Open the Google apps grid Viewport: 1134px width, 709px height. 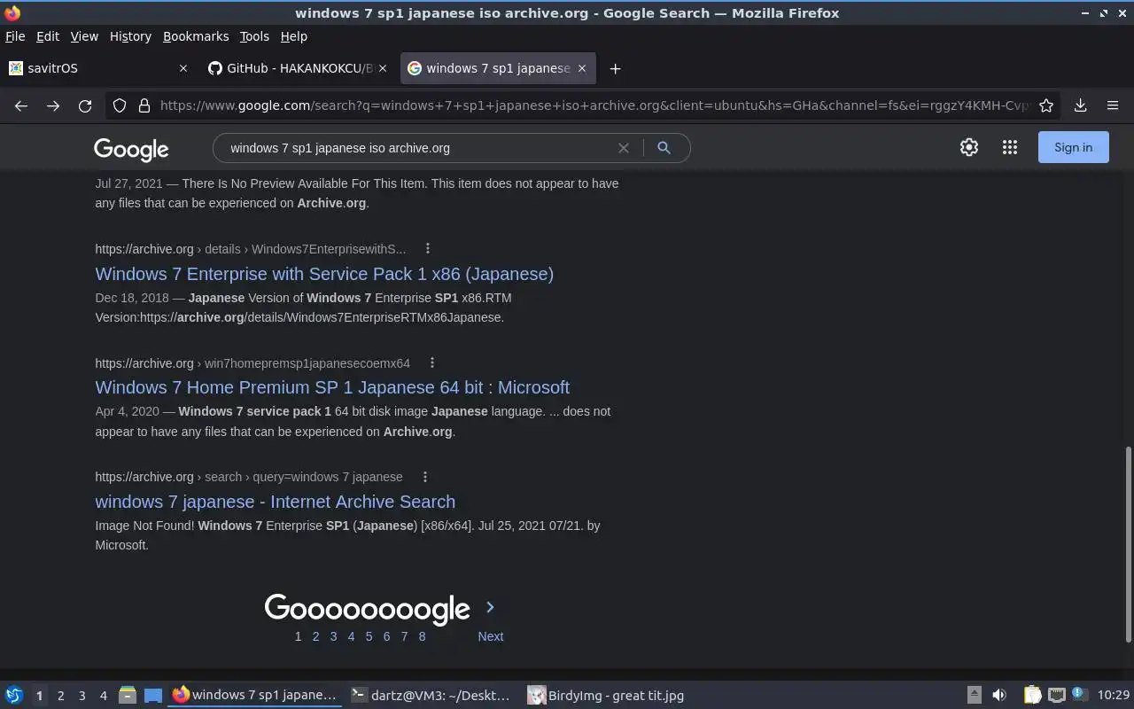[x=1010, y=147]
